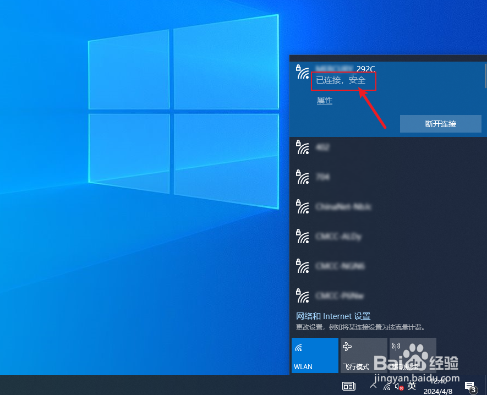This screenshot has width=487, height=395.
Task: Click the secured Wi-Fi icon beside 292C network
Action: pyautogui.click(x=303, y=72)
